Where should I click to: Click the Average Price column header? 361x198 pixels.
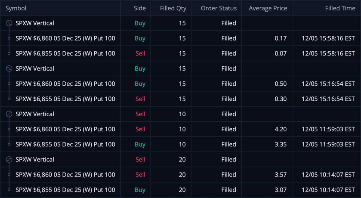[268, 8]
